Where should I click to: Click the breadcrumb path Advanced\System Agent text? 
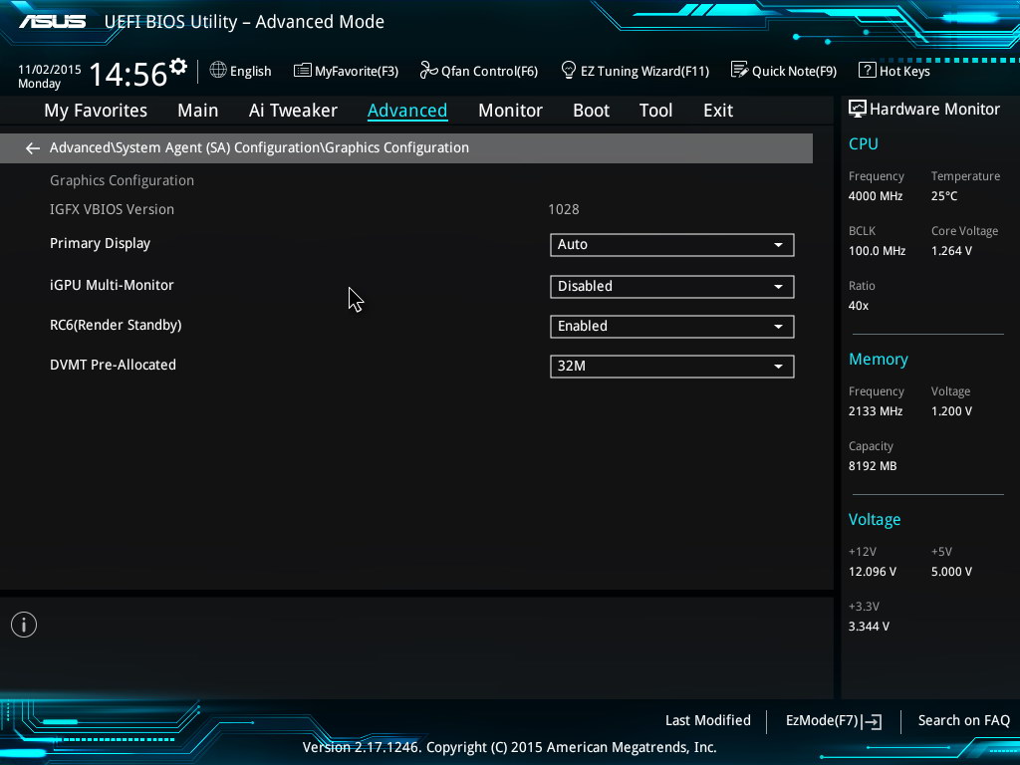coord(259,148)
